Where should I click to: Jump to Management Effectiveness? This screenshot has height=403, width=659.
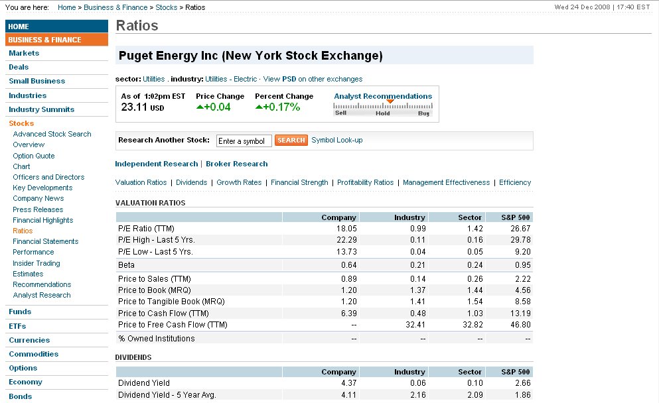[x=447, y=182]
